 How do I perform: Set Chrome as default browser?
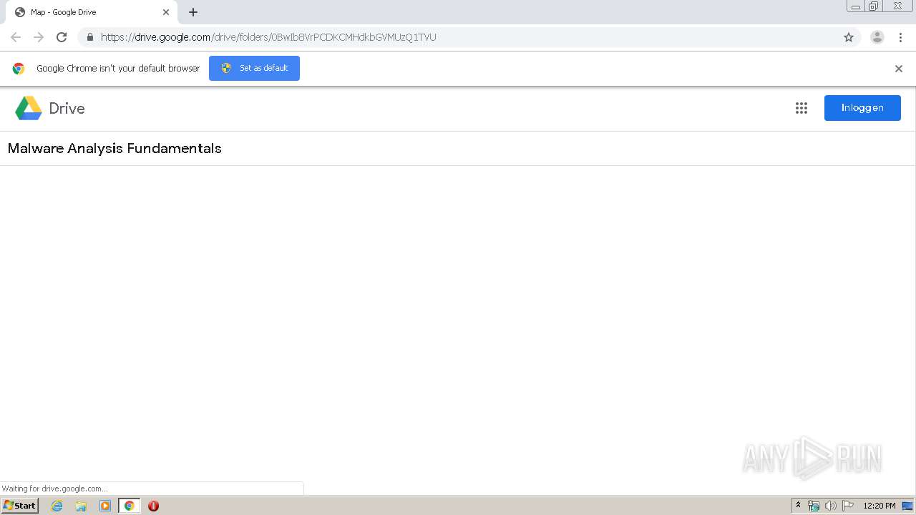pos(254,68)
